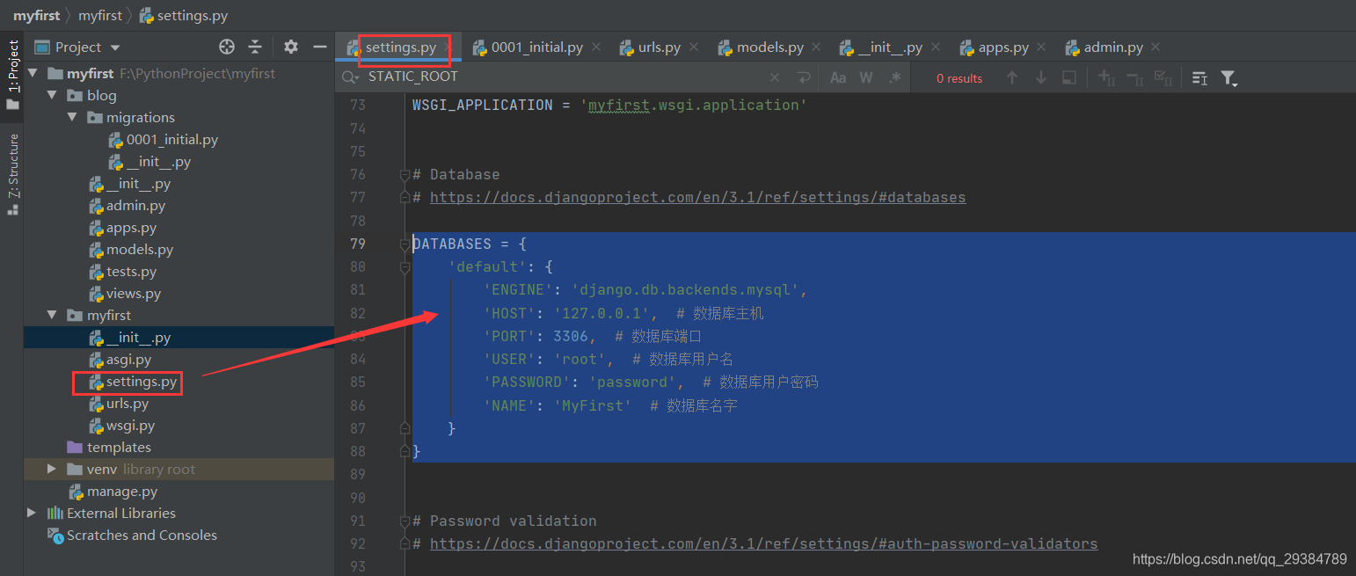Click the settings.py breadcrumb
Image resolution: width=1356 pixels, height=576 pixels.
[193, 14]
